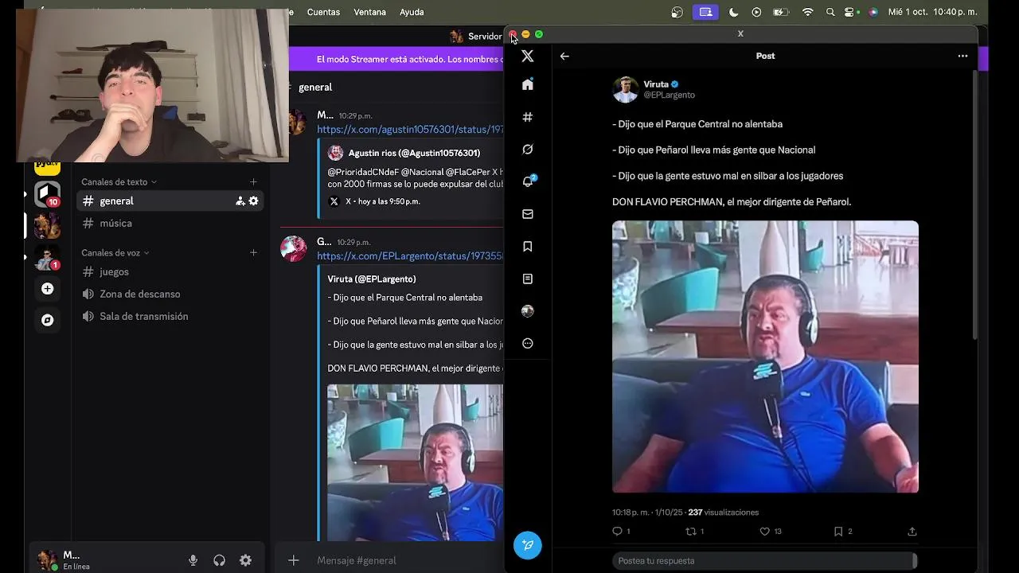Toggle Focus moon icon in menu bar
1019x573 pixels.
(x=733, y=12)
